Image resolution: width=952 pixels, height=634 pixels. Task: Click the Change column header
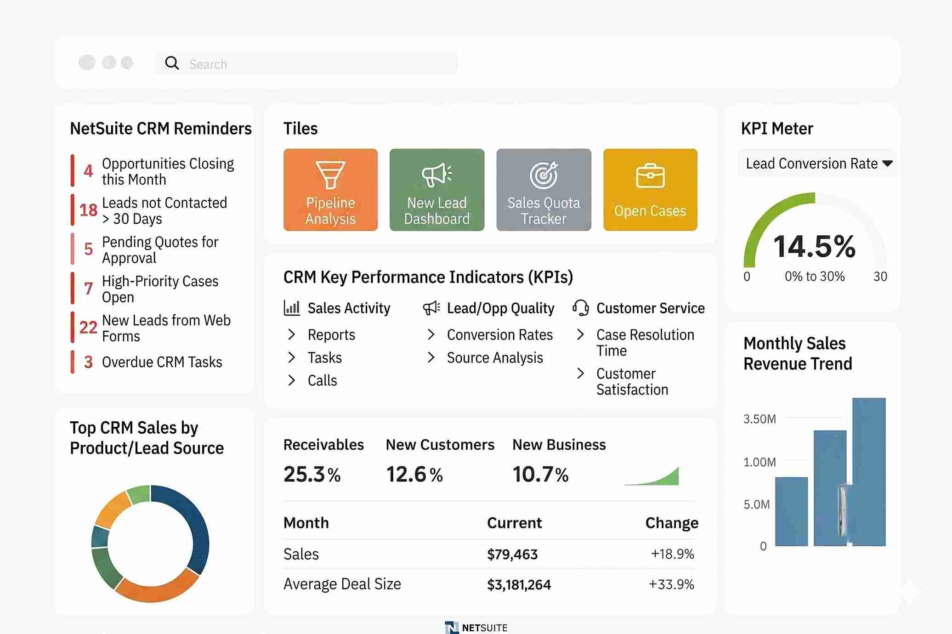coord(672,523)
